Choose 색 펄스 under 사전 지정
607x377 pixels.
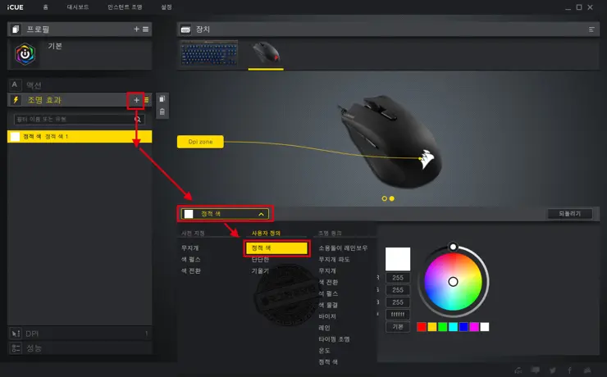point(190,260)
